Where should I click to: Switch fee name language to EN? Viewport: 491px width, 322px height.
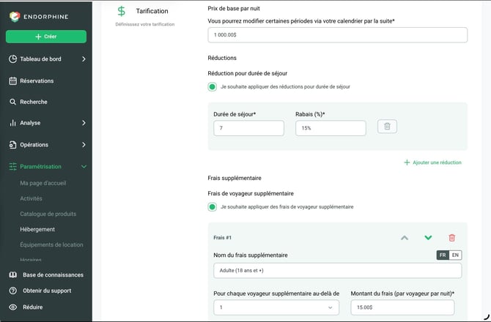(455, 255)
